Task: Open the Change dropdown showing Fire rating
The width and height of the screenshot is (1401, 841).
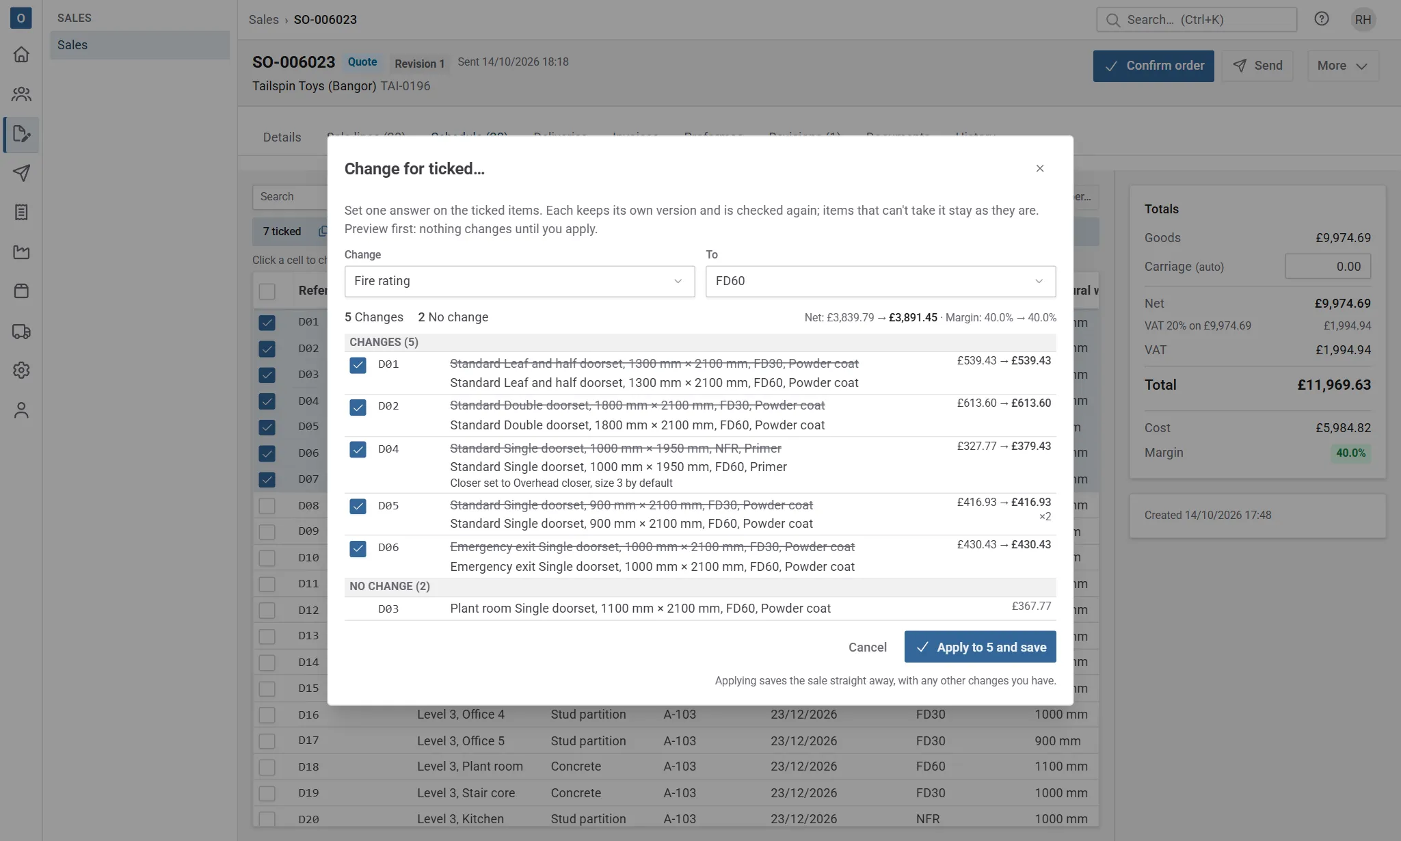Action: click(x=519, y=281)
